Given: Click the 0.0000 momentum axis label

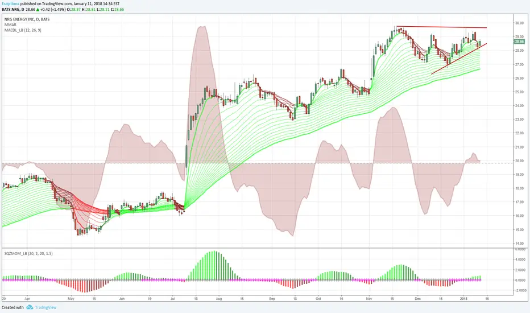Looking at the screenshot, I should point(520,280).
